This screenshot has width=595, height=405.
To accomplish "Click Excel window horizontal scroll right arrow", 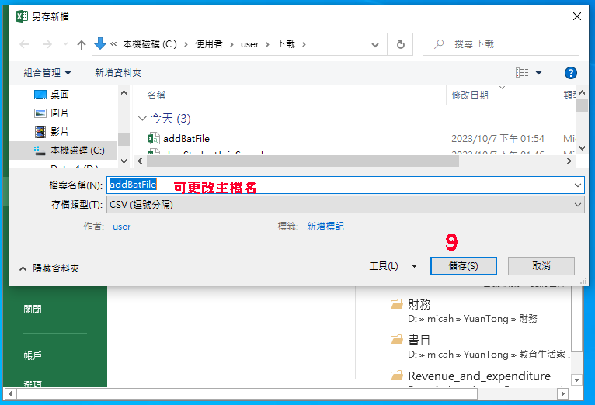I will (562, 394).
